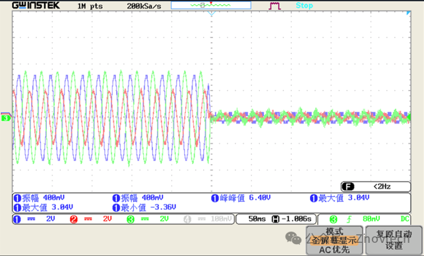
Task: Toggle the 全屏幕显示 mode option
Action: (334, 240)
